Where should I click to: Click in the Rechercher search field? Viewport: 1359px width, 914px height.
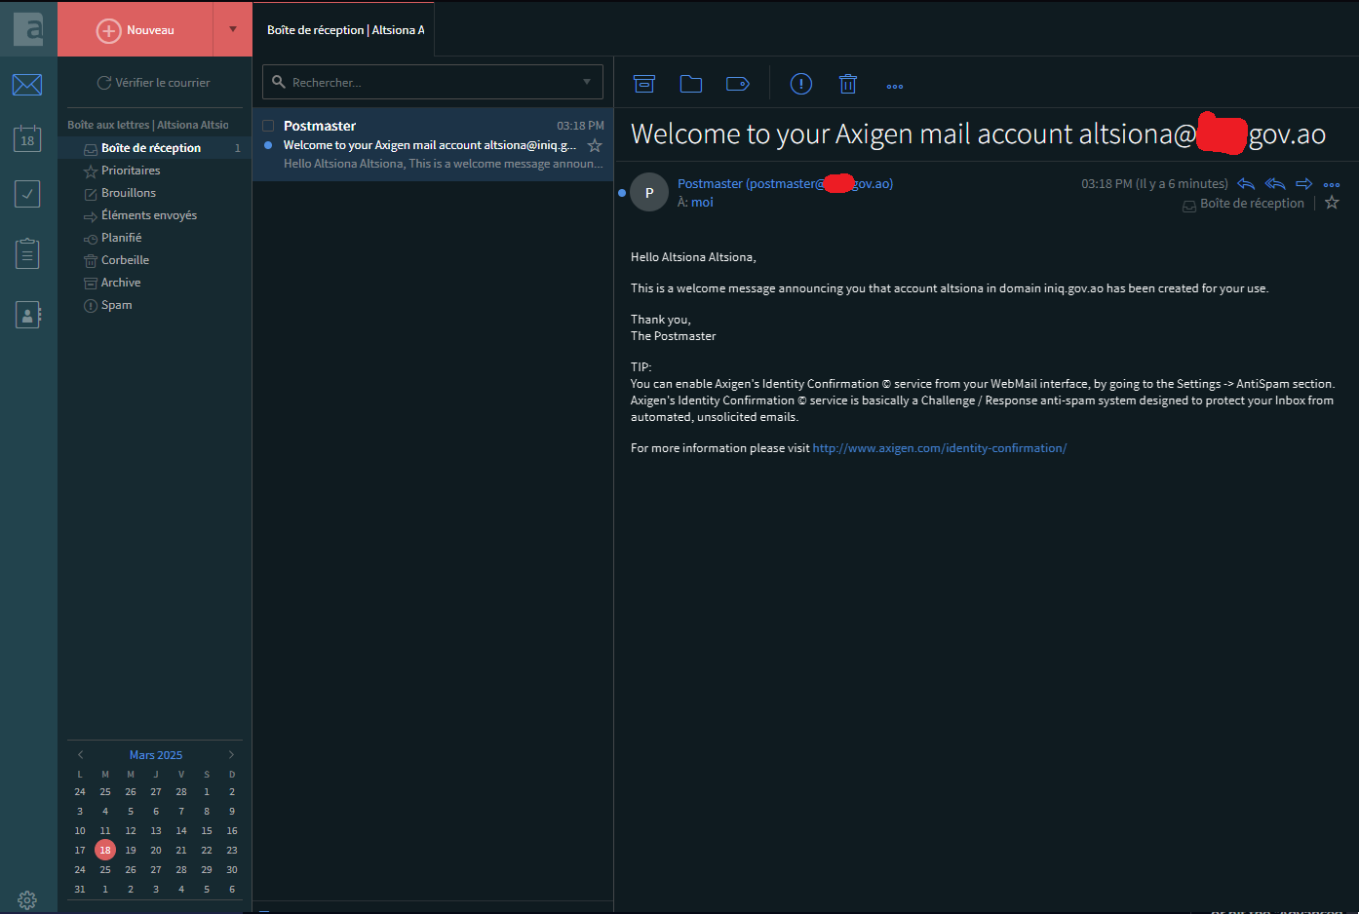(x=429, y=83)
